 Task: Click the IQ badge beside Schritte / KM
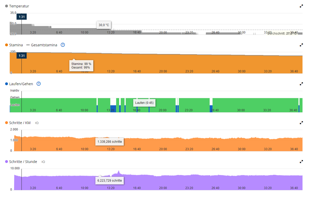(x=37, y=123)
